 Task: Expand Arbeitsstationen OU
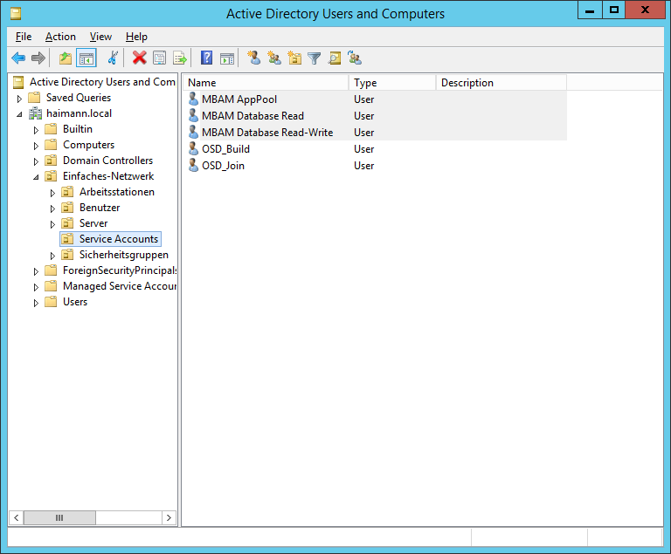point(52,193)
